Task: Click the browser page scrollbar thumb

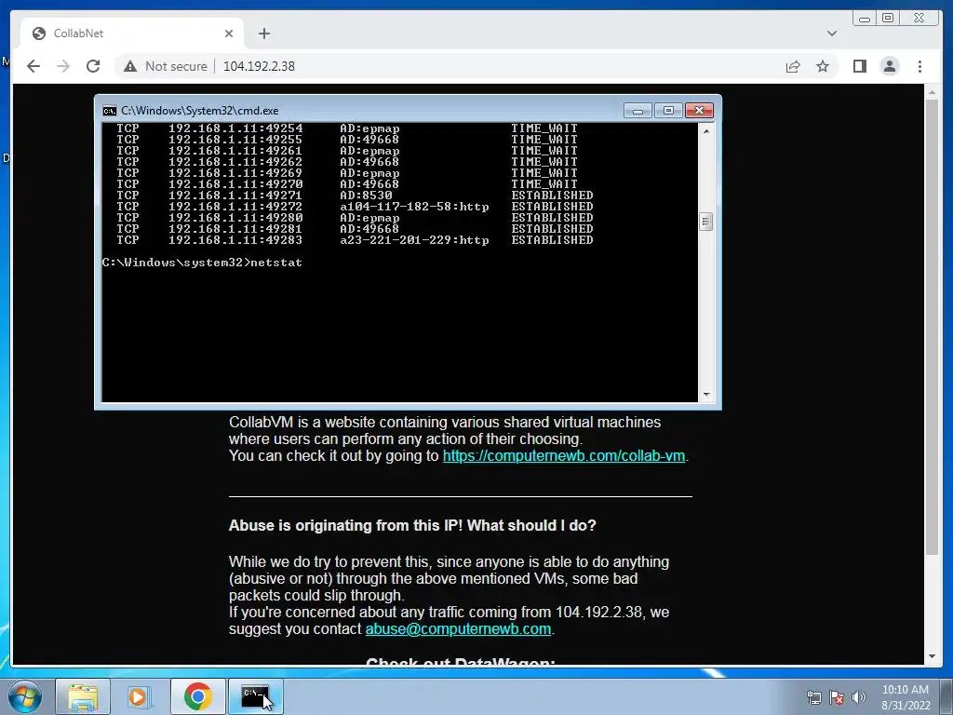Action: click(x=932, y=327)
